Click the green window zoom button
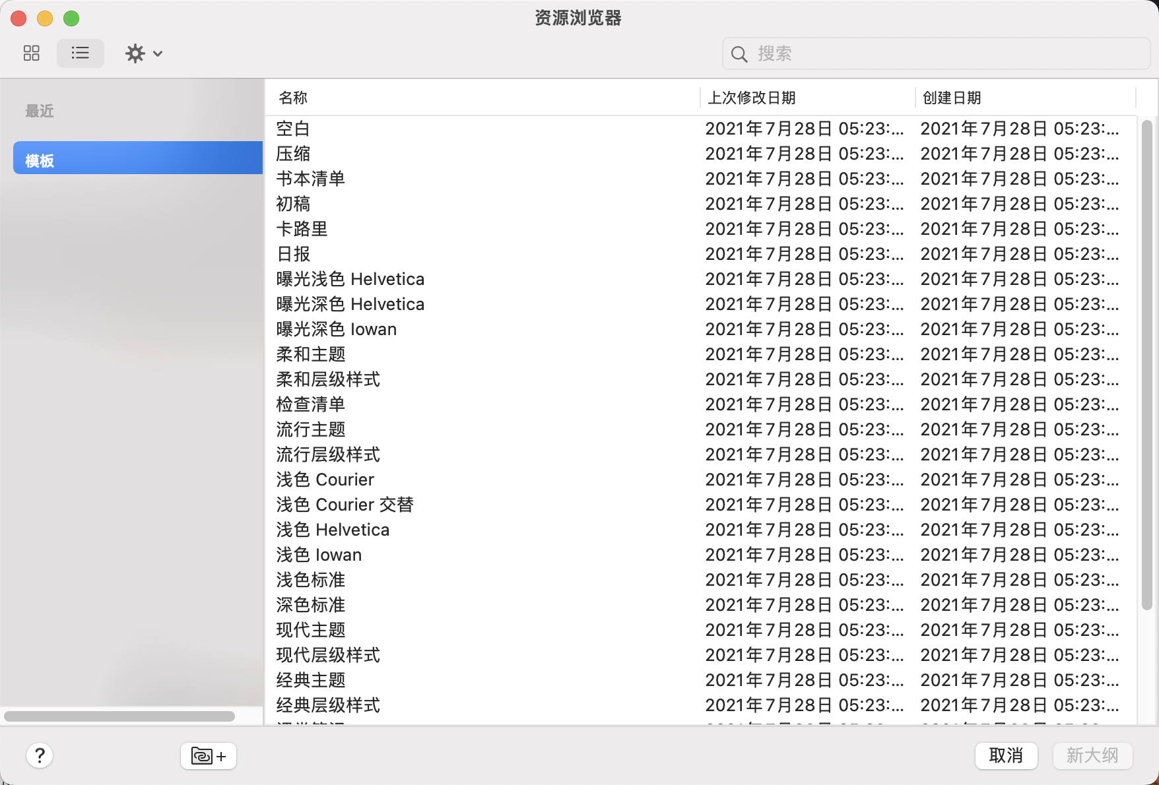This screenshot has height=785, width=1159. [71, 18]
